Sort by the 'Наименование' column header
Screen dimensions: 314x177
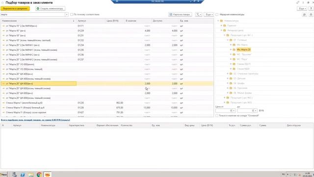(38, 21)
